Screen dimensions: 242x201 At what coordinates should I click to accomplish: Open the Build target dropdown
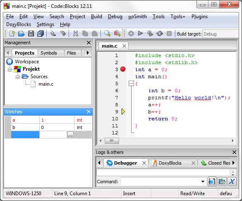[220, 34]
